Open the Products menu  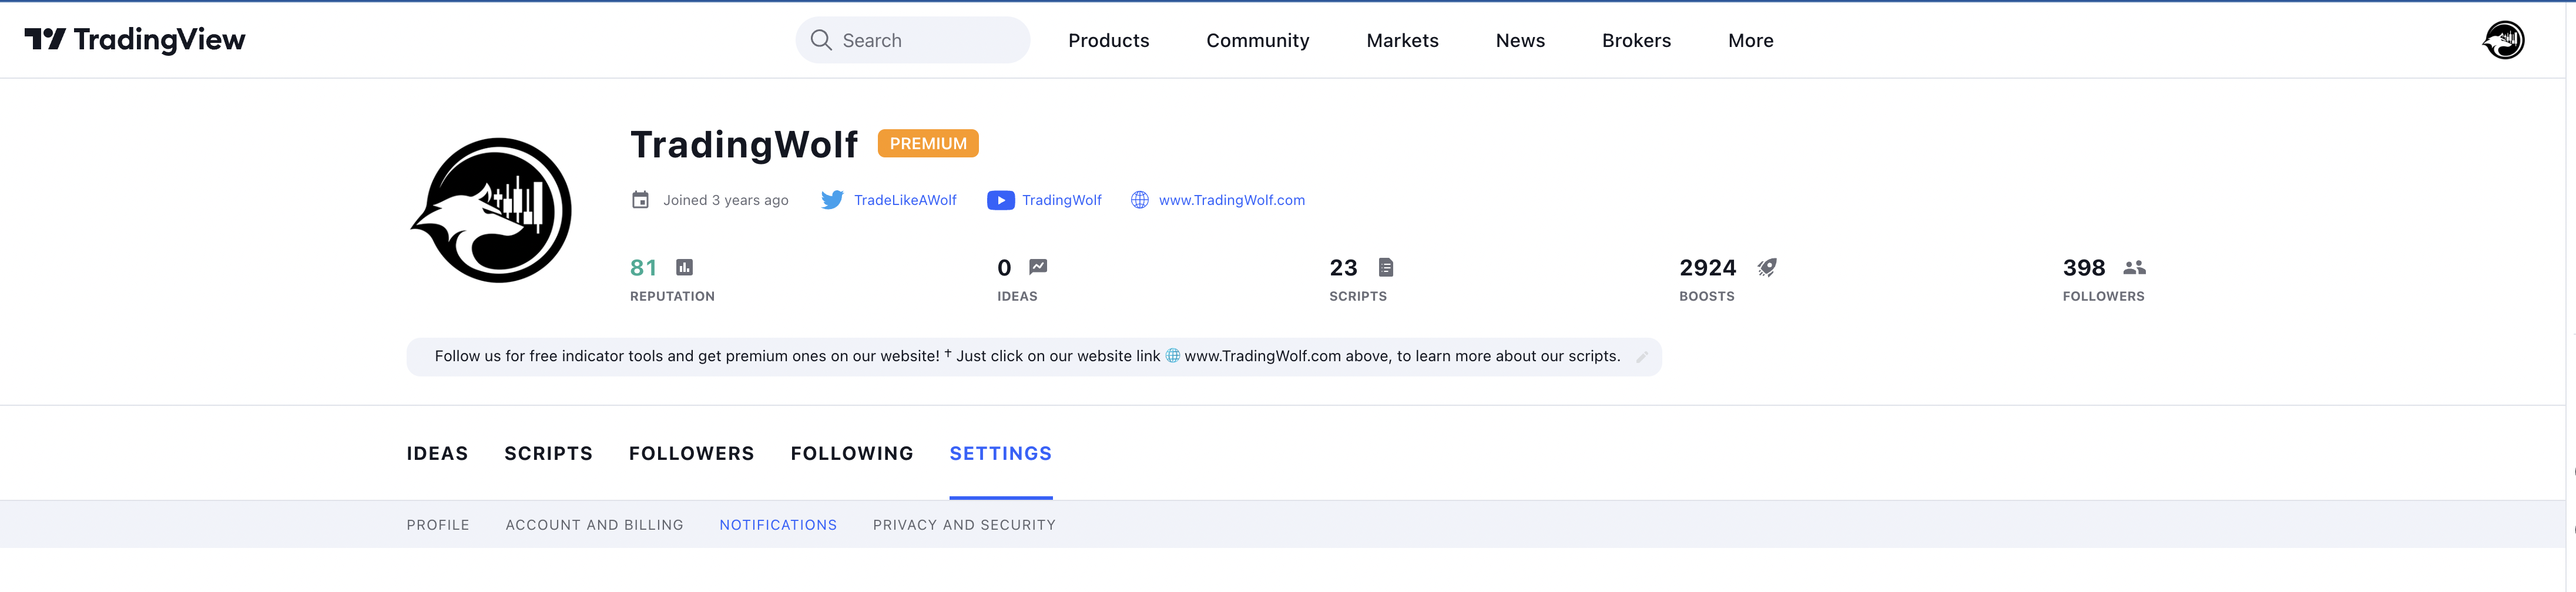(x=1108, y=41)
